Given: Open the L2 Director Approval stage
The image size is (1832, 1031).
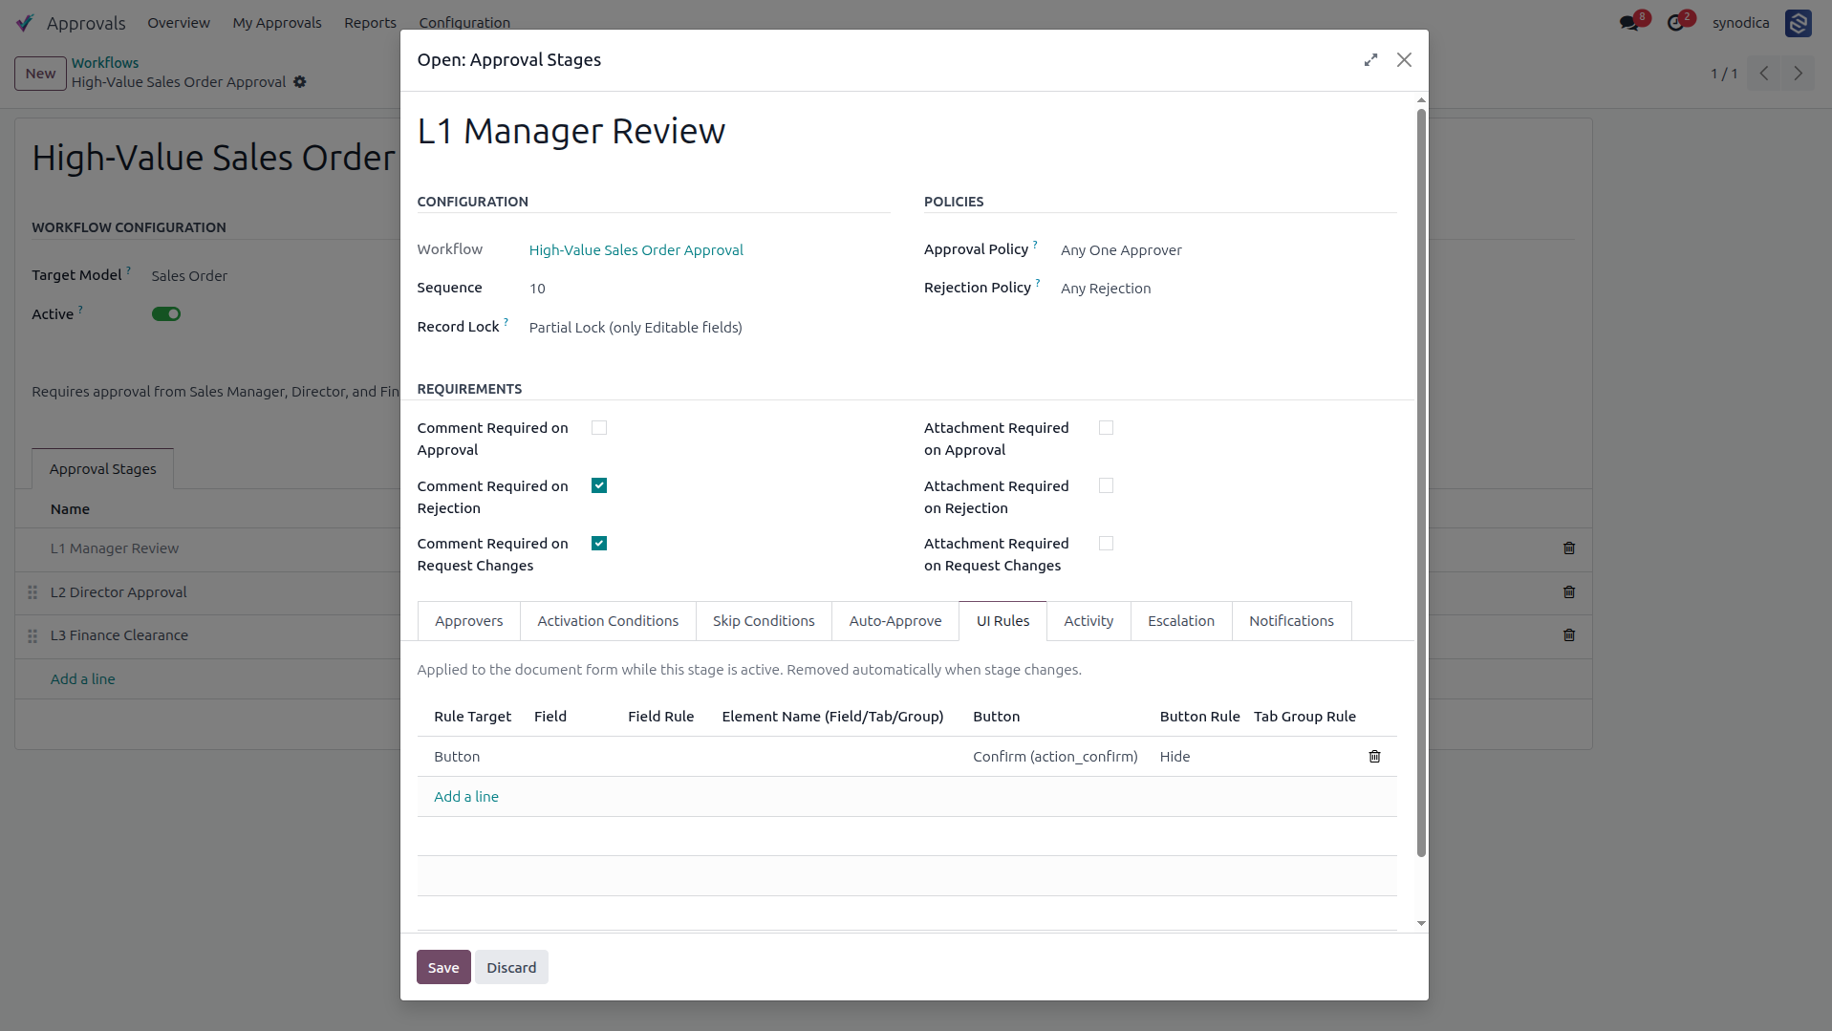Looking at the screenshot, I should click(x=119, y=592).
